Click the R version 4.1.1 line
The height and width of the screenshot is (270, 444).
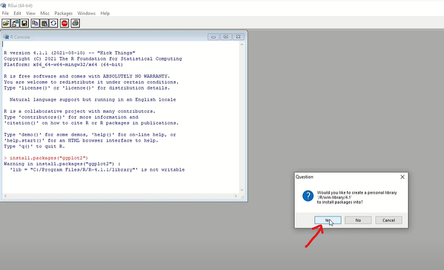(70, 53)
